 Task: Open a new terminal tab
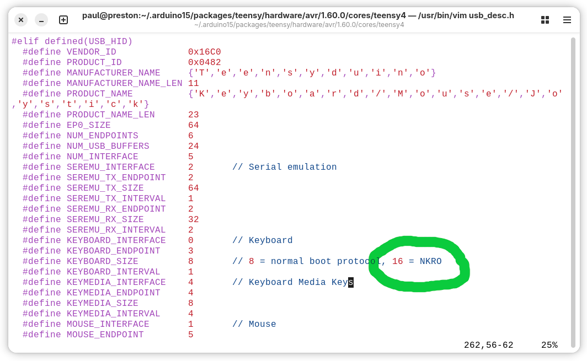(63, 20)
